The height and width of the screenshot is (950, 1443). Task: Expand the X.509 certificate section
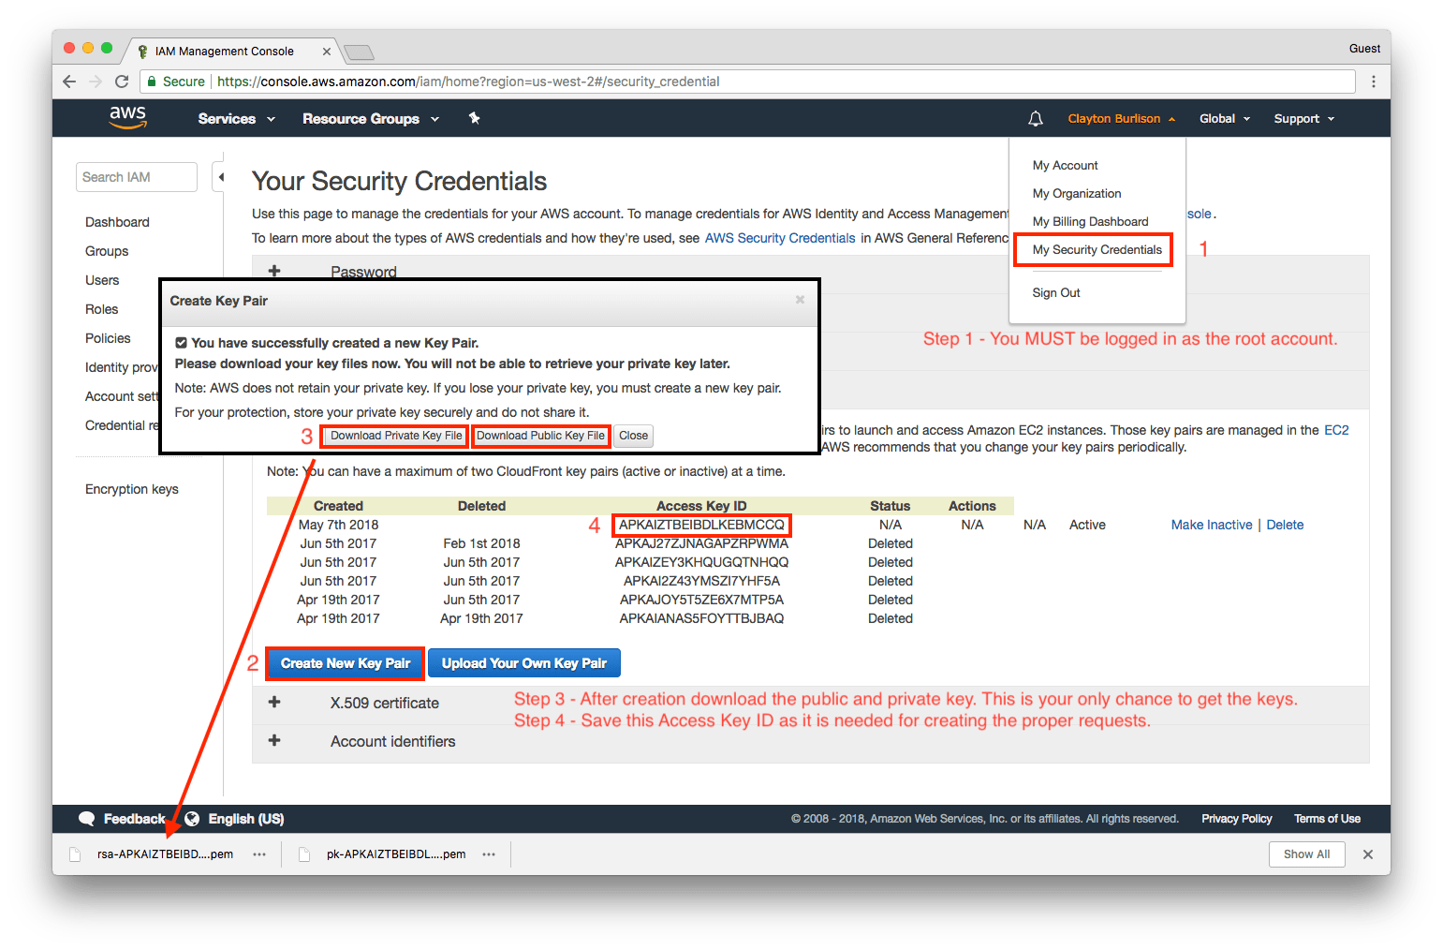[x=274, y=702]
